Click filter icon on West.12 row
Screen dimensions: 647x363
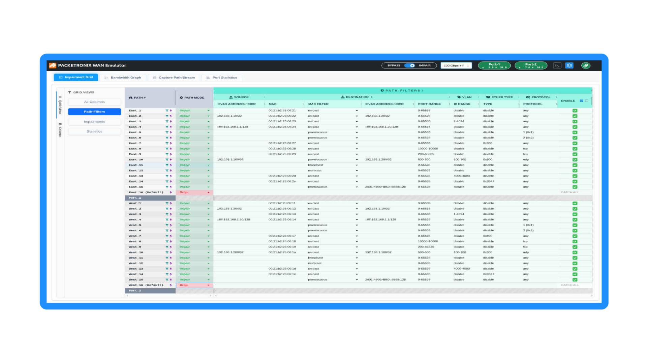click(167, 263)
